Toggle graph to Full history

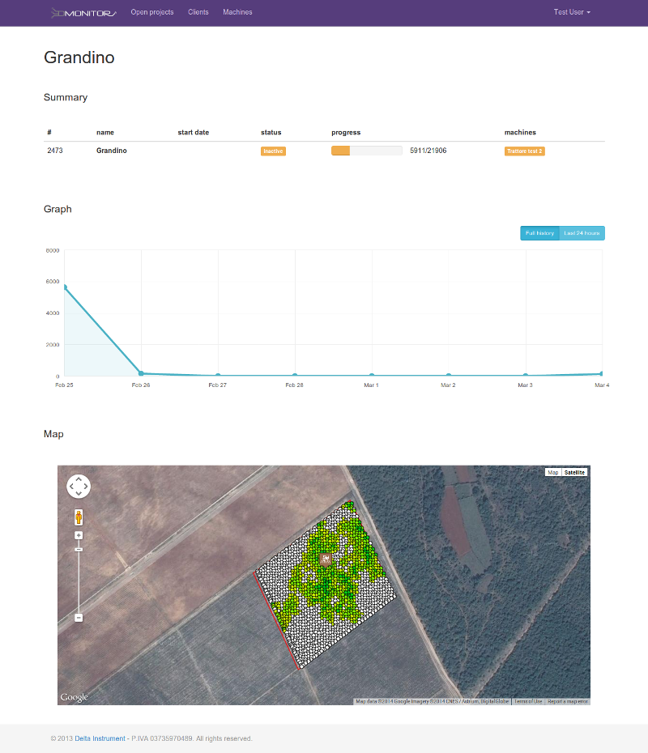click(539, 233)
